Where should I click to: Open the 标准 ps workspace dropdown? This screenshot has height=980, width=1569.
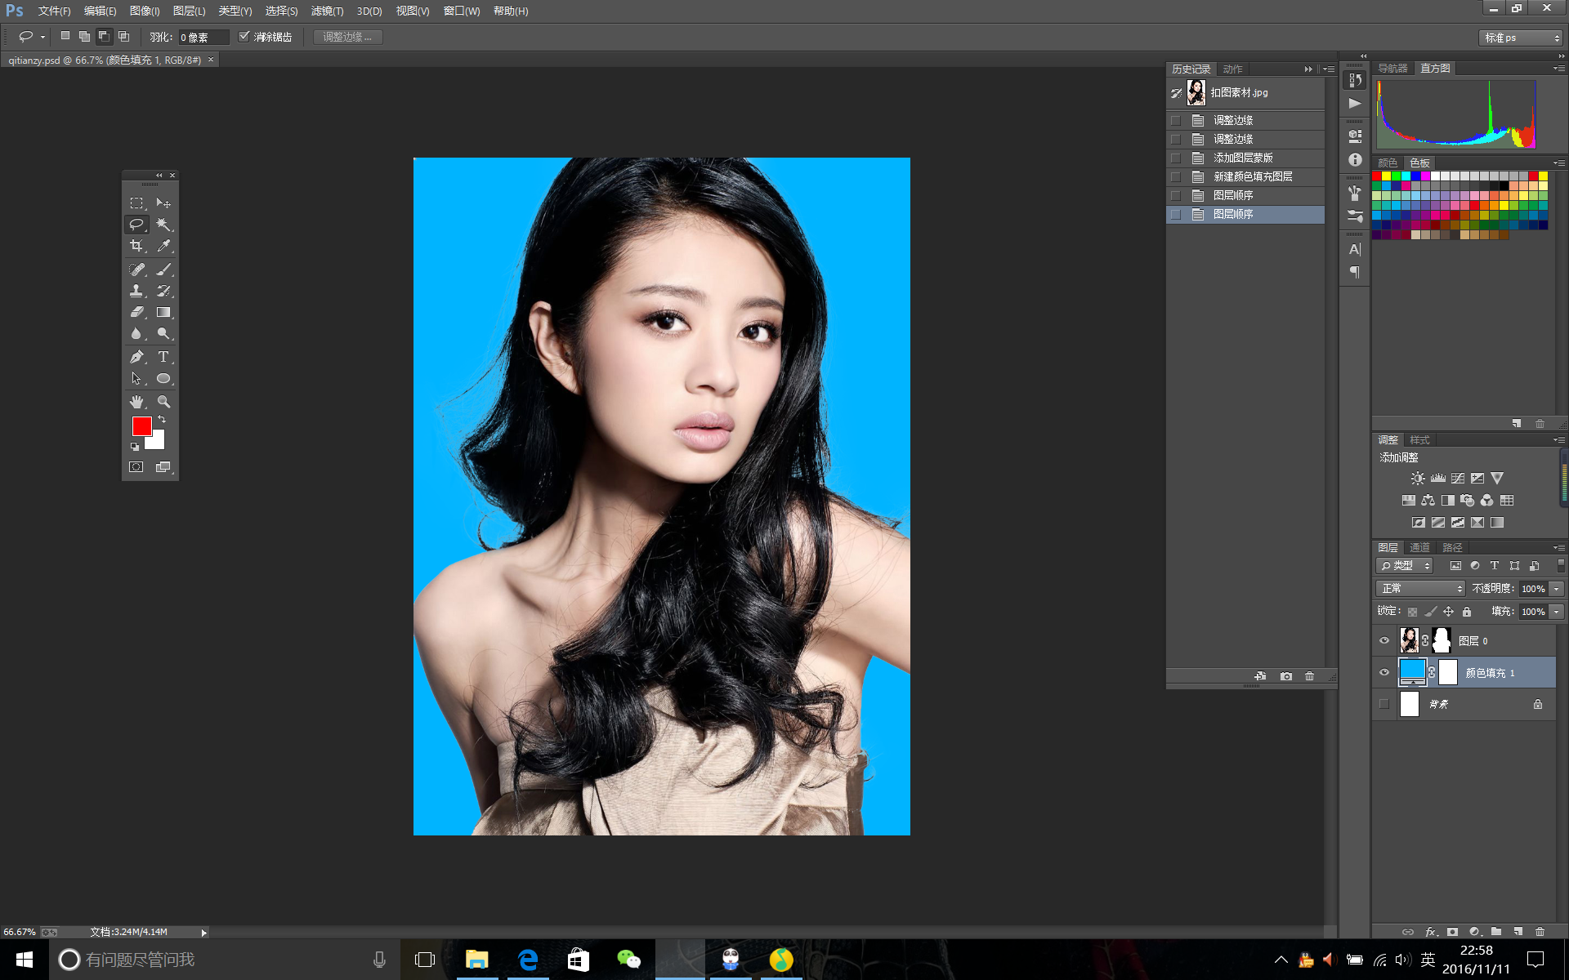(x=1522, y=38)
